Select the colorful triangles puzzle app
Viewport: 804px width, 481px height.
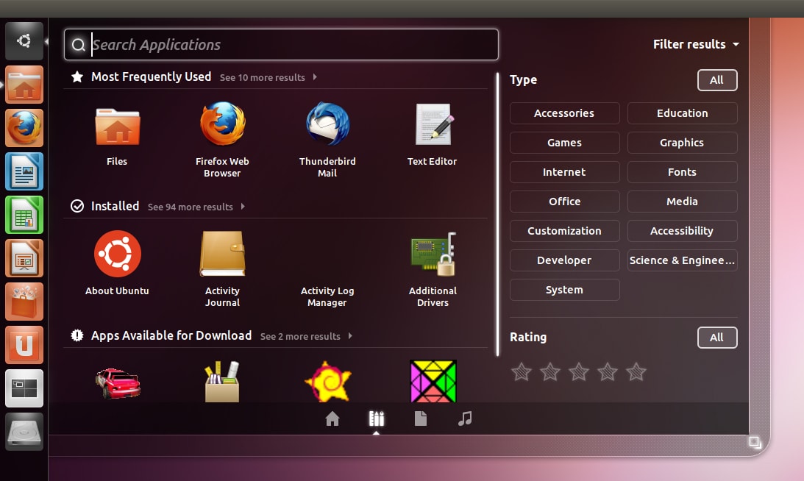click(433, 381)
